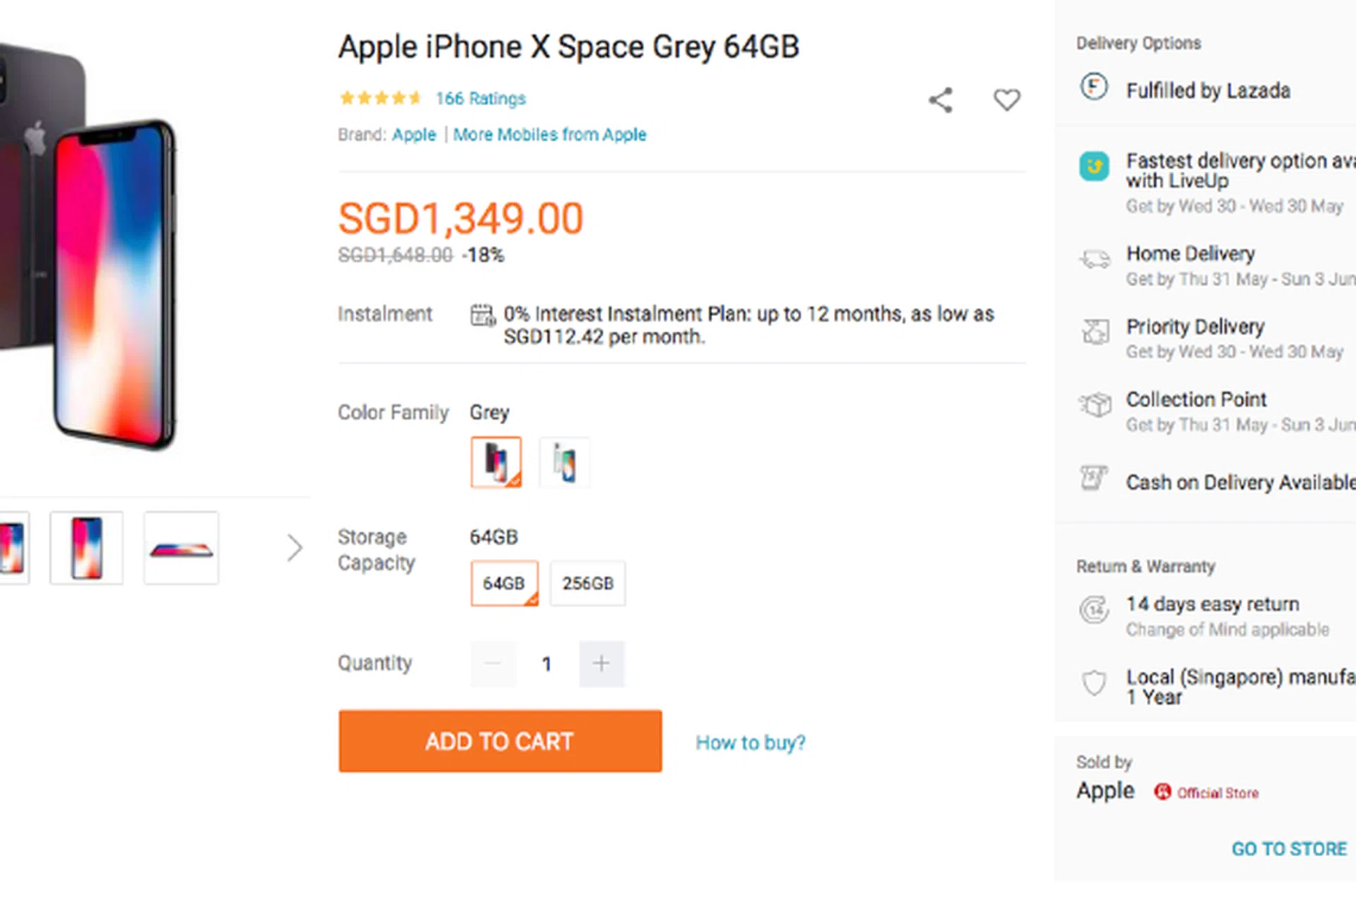Click the 14 days easy return icon
1356x904 pixels.
click(x=1094, y=609)
